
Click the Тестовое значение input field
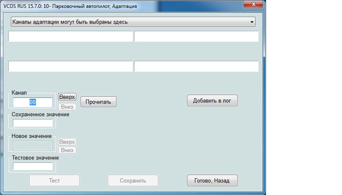click(x=33, y=166)
